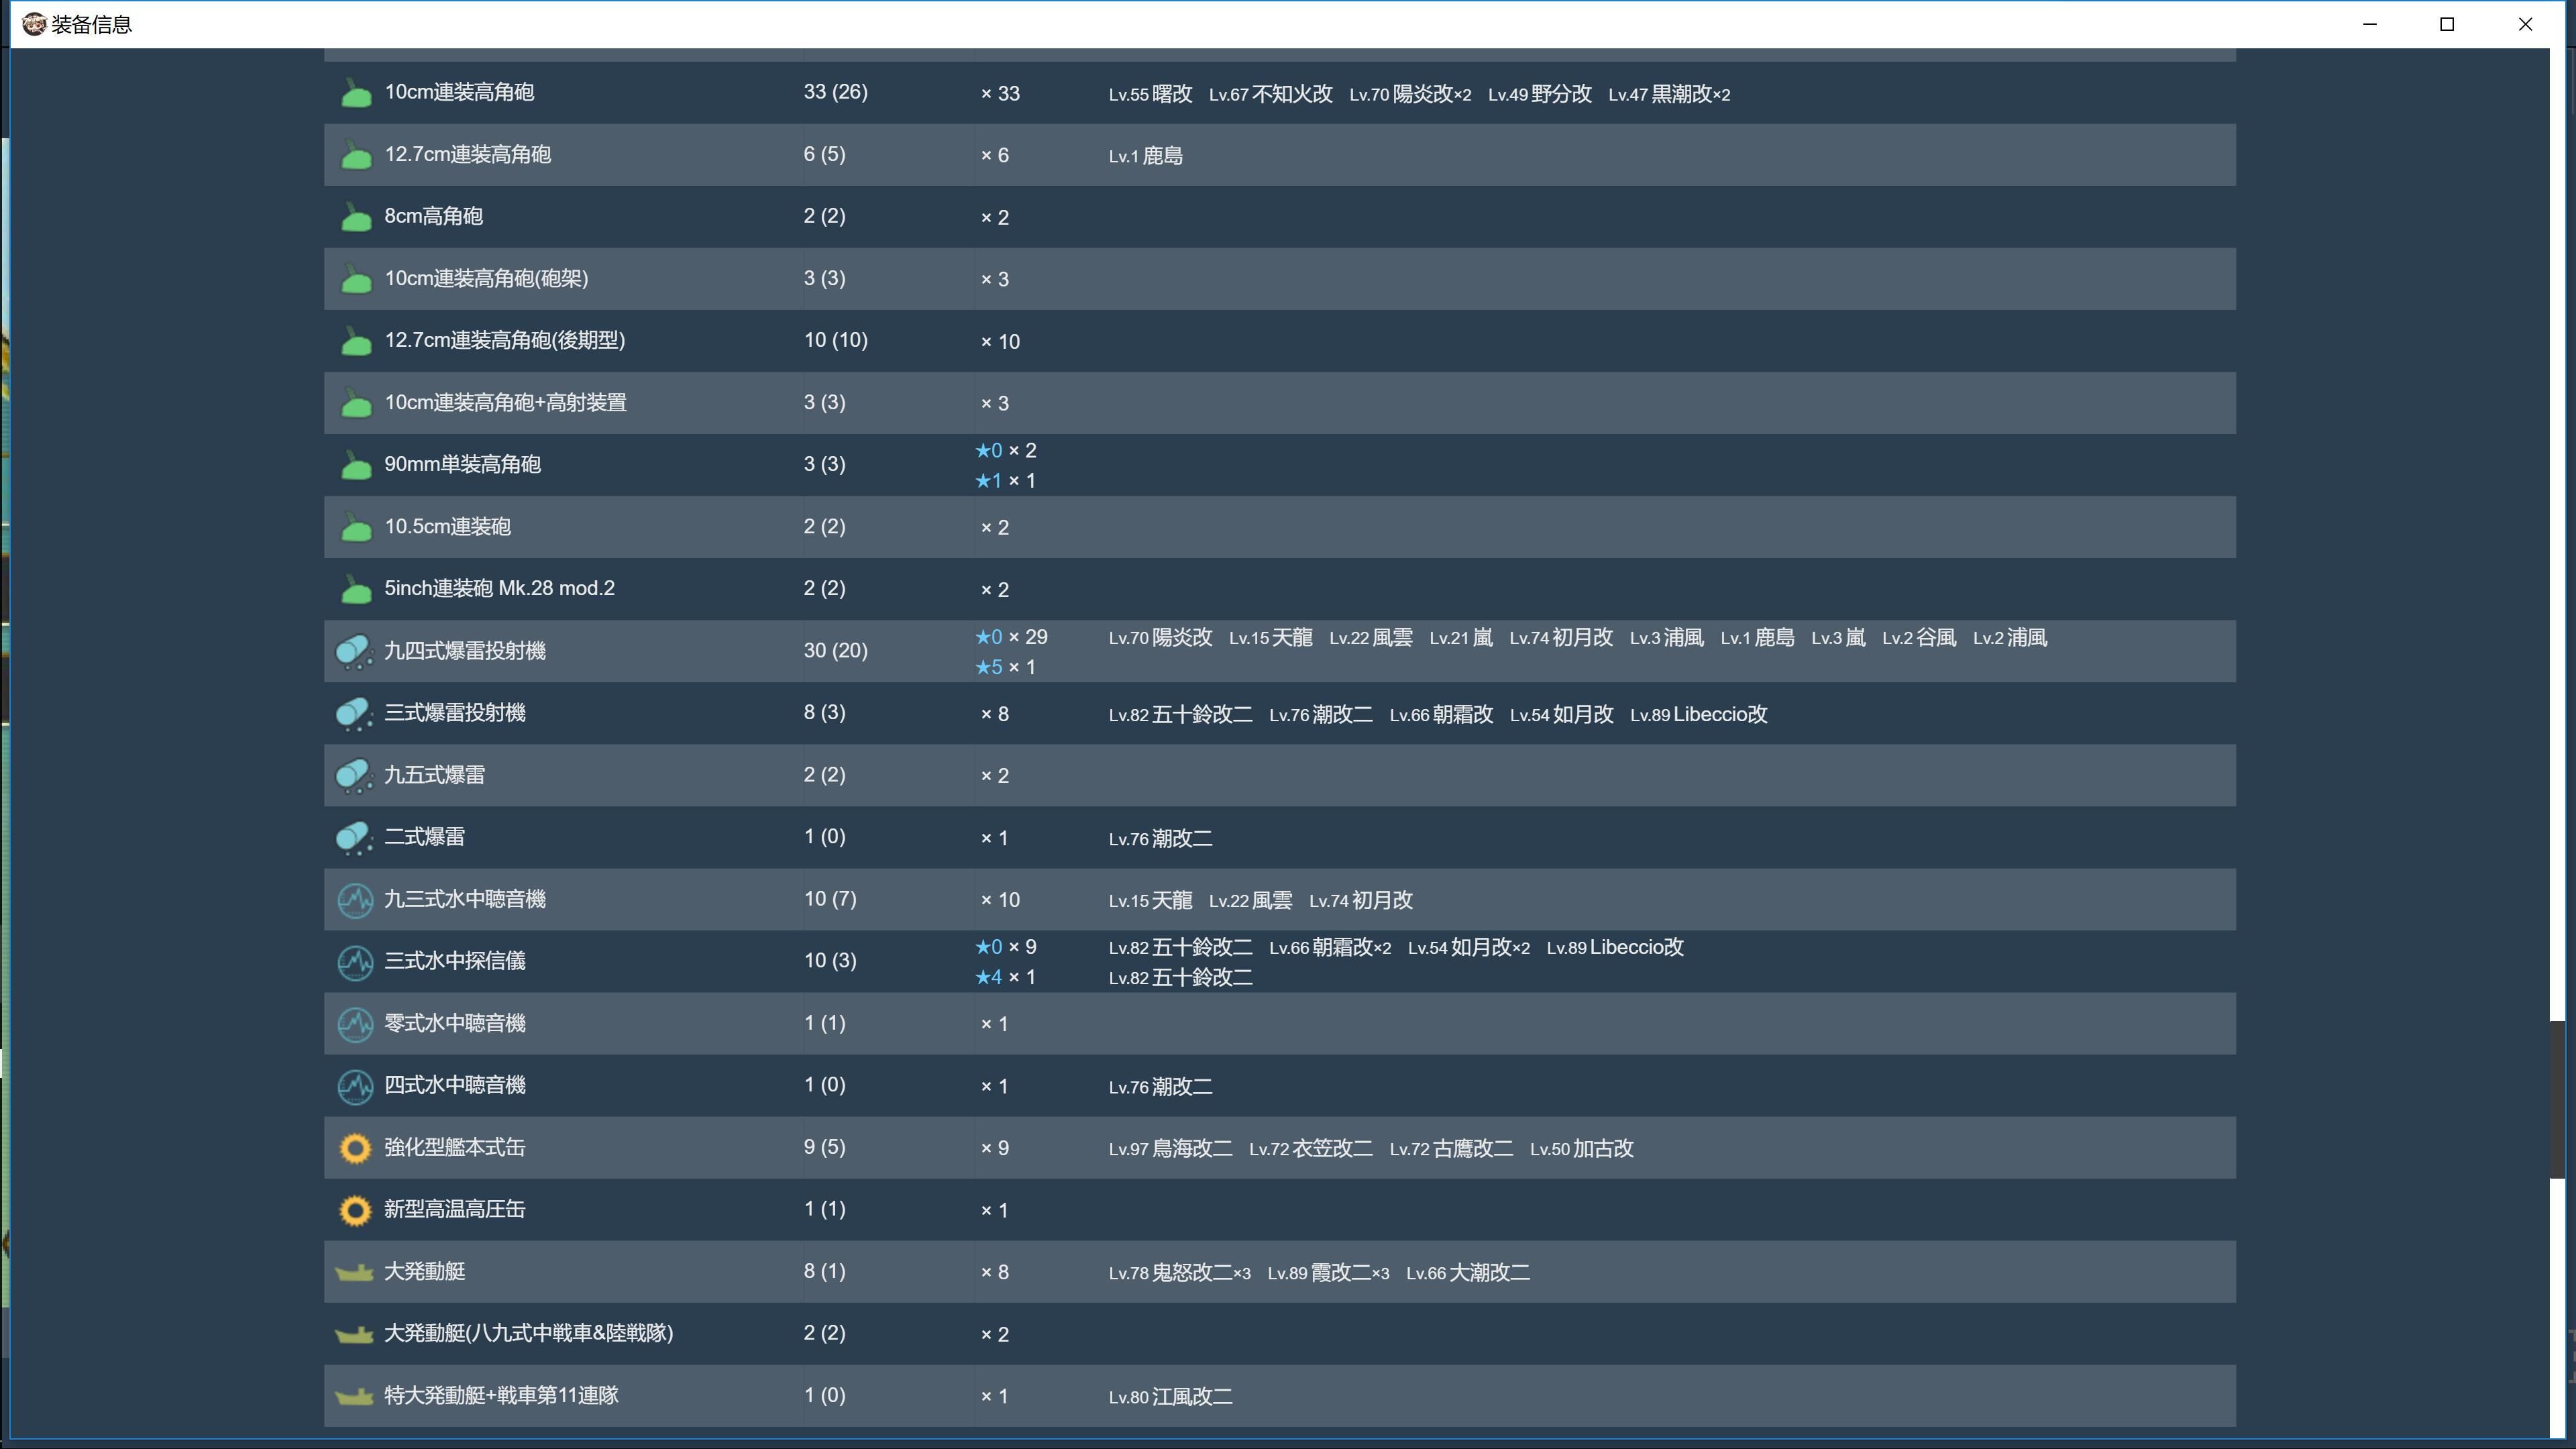
Task: Click the 装备信息 window title icon
Action: [34, 24]
